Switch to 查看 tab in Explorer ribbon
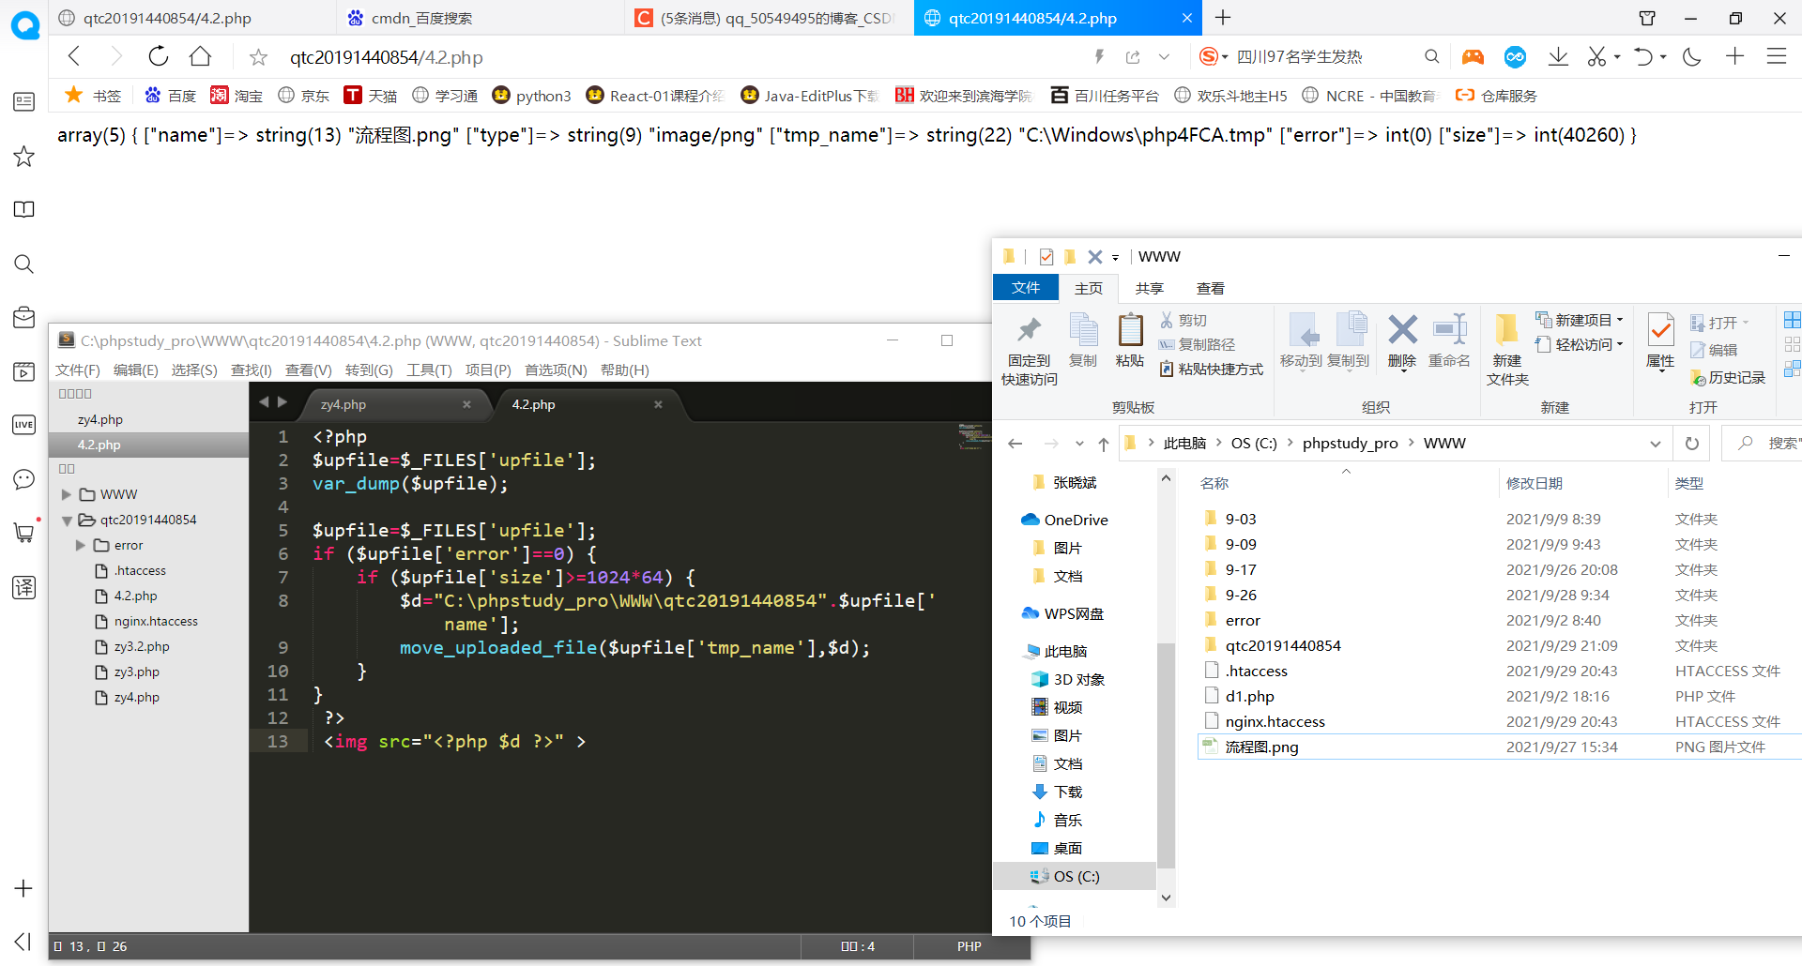Screen dimensions: 1802x966 click(x=1211, y=288)
